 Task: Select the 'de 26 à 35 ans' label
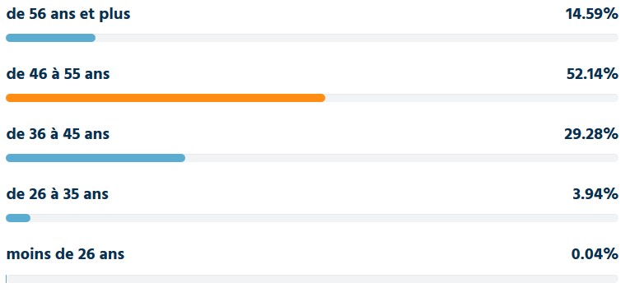pyautogui.click(x=58, y=194)
